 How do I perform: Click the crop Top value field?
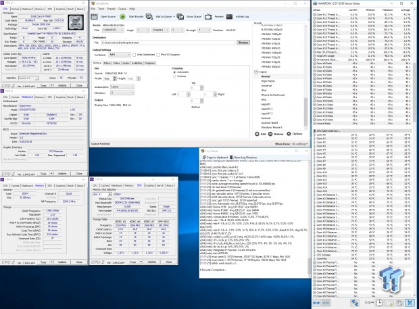[195, 88]
